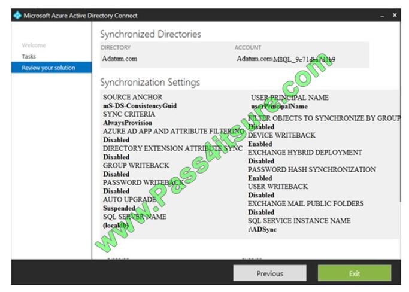This screenshot has width=409, height=292.
Task: Click the SOURCE ANCHOR label
Action: [132, 97]
